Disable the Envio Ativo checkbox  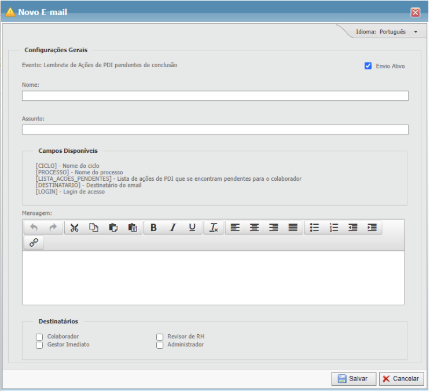point(368,66)
